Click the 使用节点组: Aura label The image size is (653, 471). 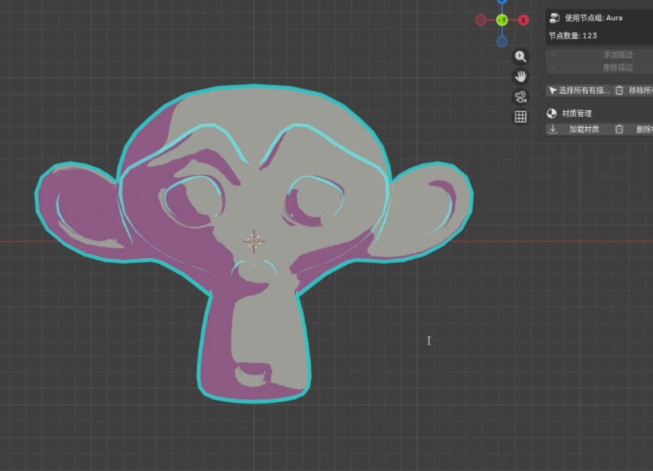594,18
